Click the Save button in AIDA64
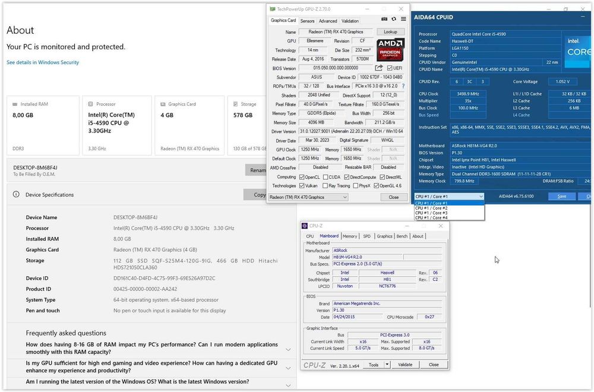This screenshot has height=392, width=594. click(562, 196)
